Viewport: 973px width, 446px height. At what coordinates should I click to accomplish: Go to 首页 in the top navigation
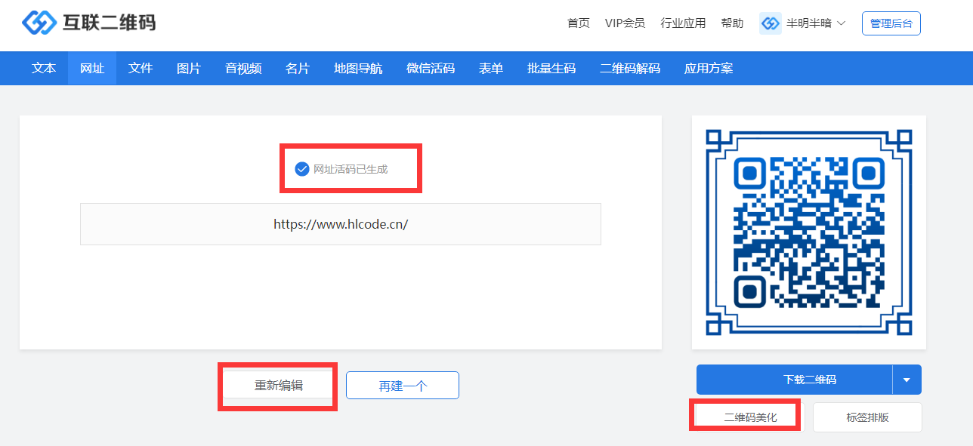(x=579, y=23)
